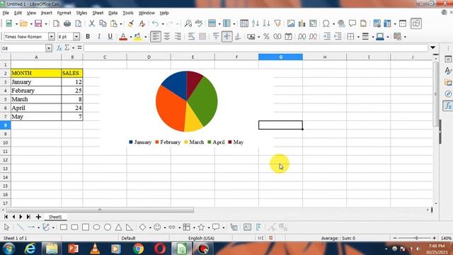This screenshot has height=255, width=453.
Task: Select the Ellipse shape tool
Action: (x=96, y=227)
